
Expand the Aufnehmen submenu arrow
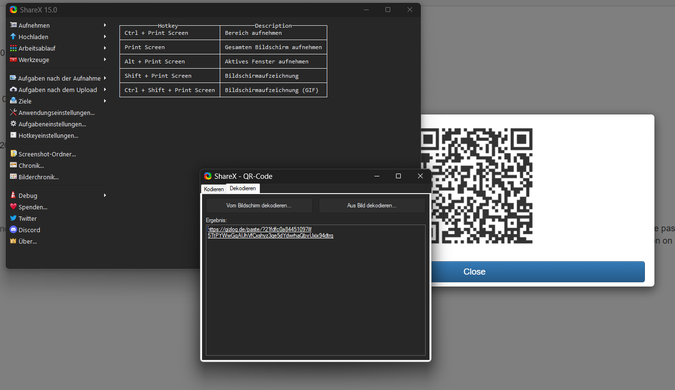[105, 25]
